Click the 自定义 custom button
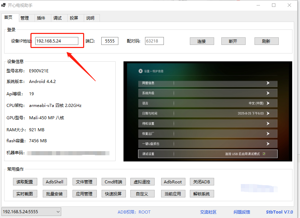The width and height of the screenshot is (300, 218). click(142, 194)
